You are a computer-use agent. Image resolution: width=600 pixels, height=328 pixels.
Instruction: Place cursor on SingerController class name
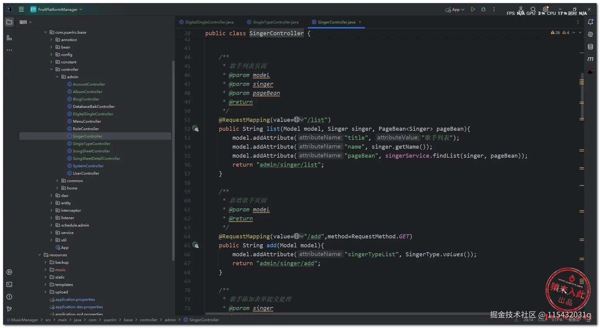click(x=276, y=33)
